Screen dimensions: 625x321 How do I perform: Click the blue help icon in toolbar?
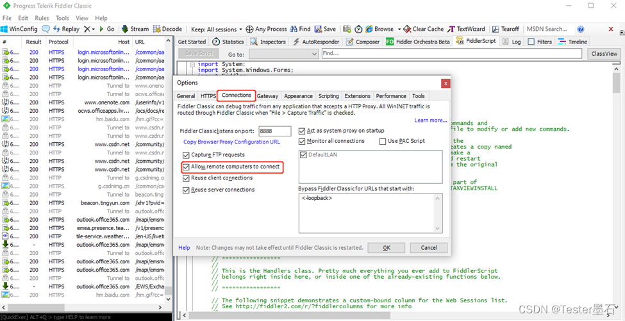click(581, 29)
